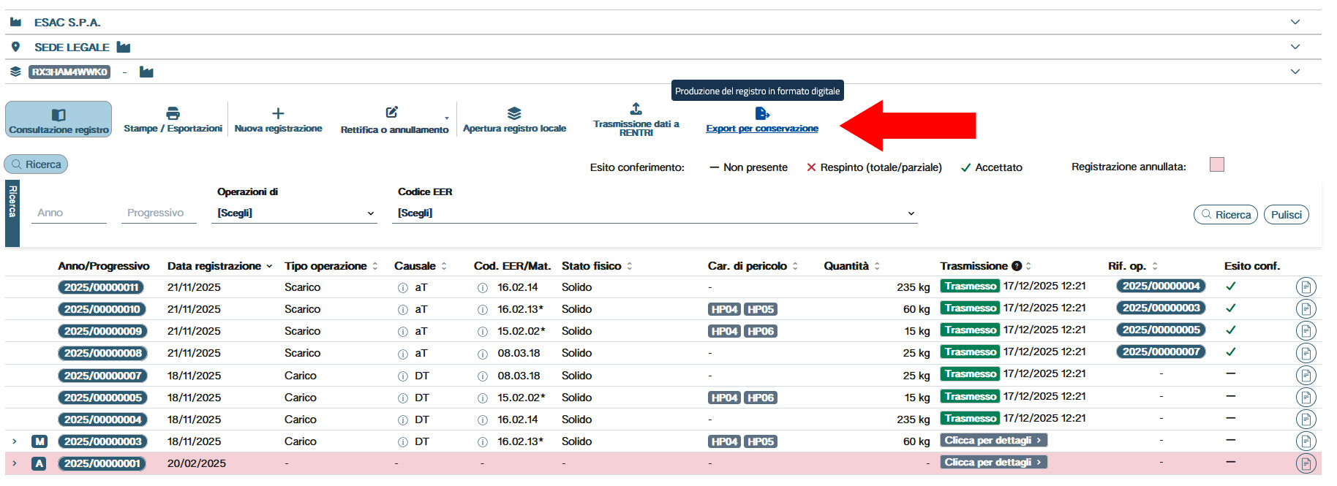Click Export per conservazione link

click(x=761, y=128)
